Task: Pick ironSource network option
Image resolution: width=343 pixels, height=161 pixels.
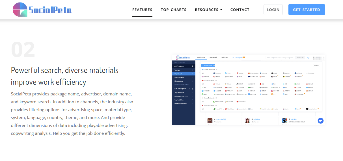Action: coord(229,77)
